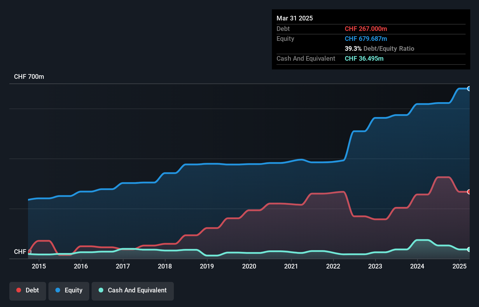Expand the Cash And Equivalent tooltip row

coord(306,58)
